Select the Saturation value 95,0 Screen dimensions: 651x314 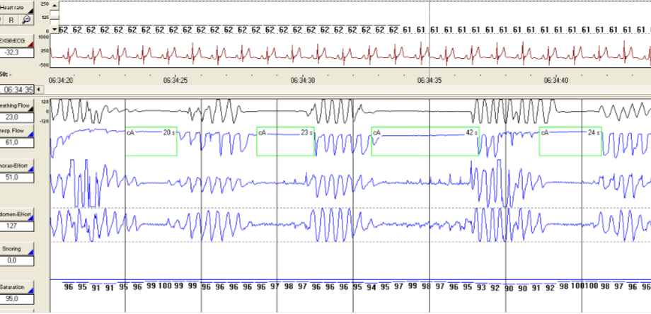[x=16, y=298]
